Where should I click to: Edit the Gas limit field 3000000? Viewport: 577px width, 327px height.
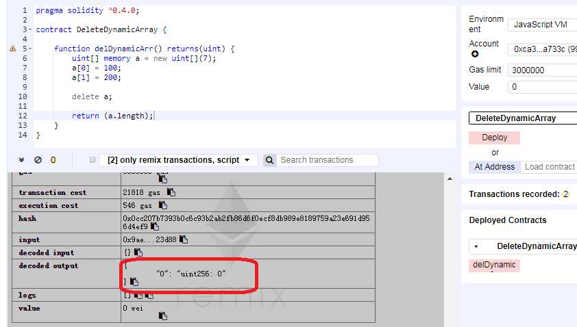point(543,70)
